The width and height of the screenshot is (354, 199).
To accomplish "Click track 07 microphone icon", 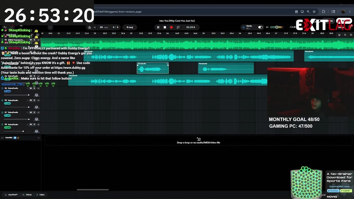I will pos(2,112).
